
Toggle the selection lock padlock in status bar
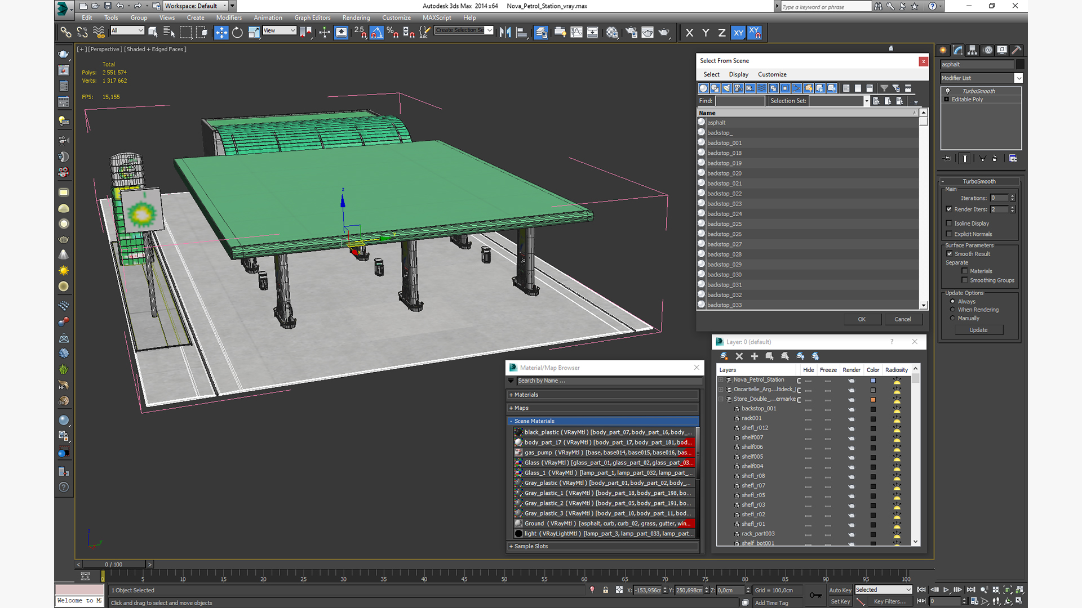tap(605, 590)
